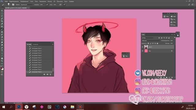Select the Zoom tool

coord(2,61)
